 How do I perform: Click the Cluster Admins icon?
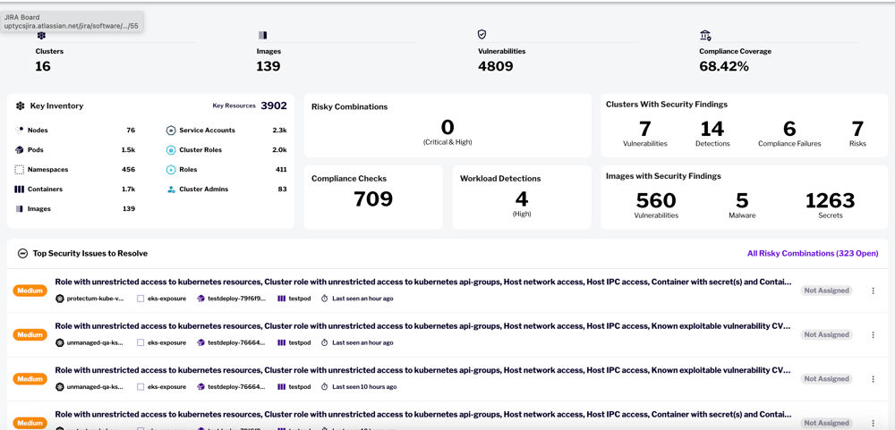[171, 190]
